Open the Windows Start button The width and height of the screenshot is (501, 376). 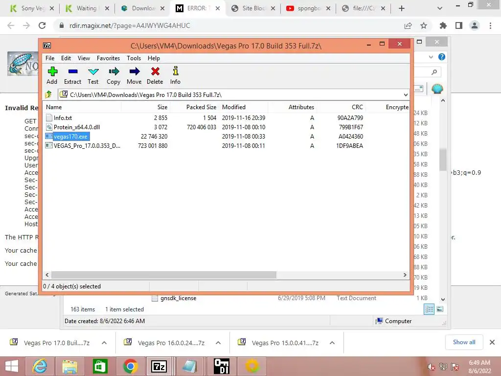tap(12, 366)
